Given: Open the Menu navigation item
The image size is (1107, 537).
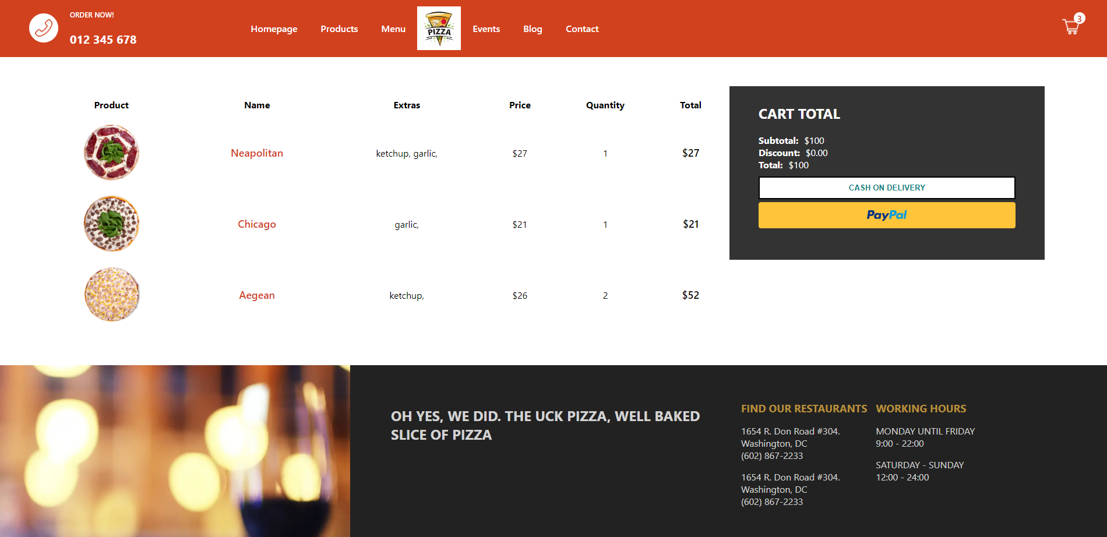Looking at the screenshot, I should pos(393,29).
